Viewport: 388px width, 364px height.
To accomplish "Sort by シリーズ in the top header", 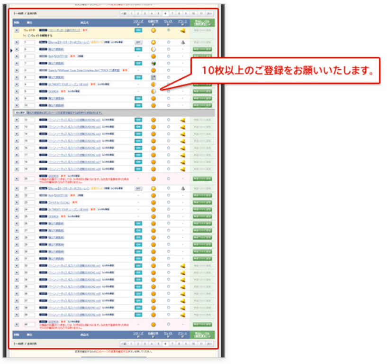I will [138, 22].
